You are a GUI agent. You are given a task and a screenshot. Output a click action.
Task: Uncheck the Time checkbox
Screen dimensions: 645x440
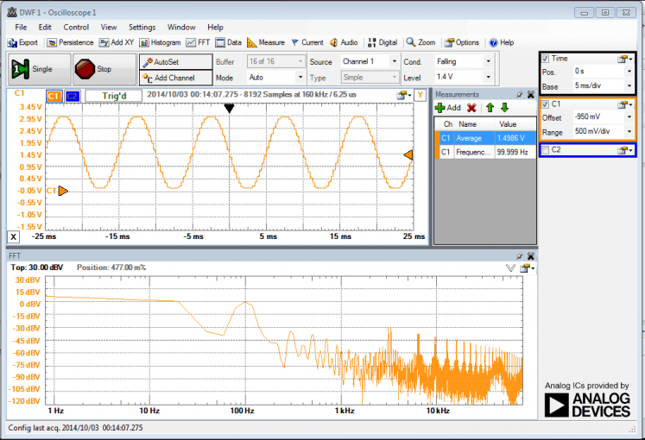tap(545, 59)
